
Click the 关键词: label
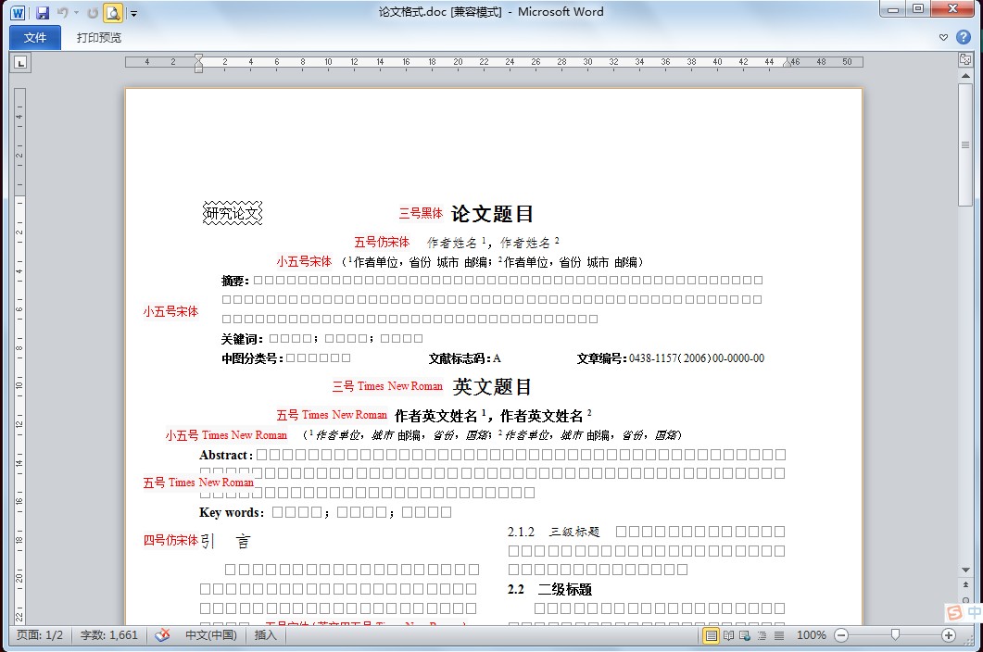(242, 339)
